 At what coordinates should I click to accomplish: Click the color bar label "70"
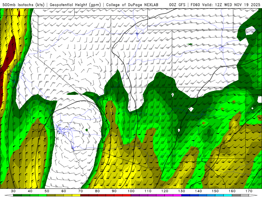coord(81,191)
